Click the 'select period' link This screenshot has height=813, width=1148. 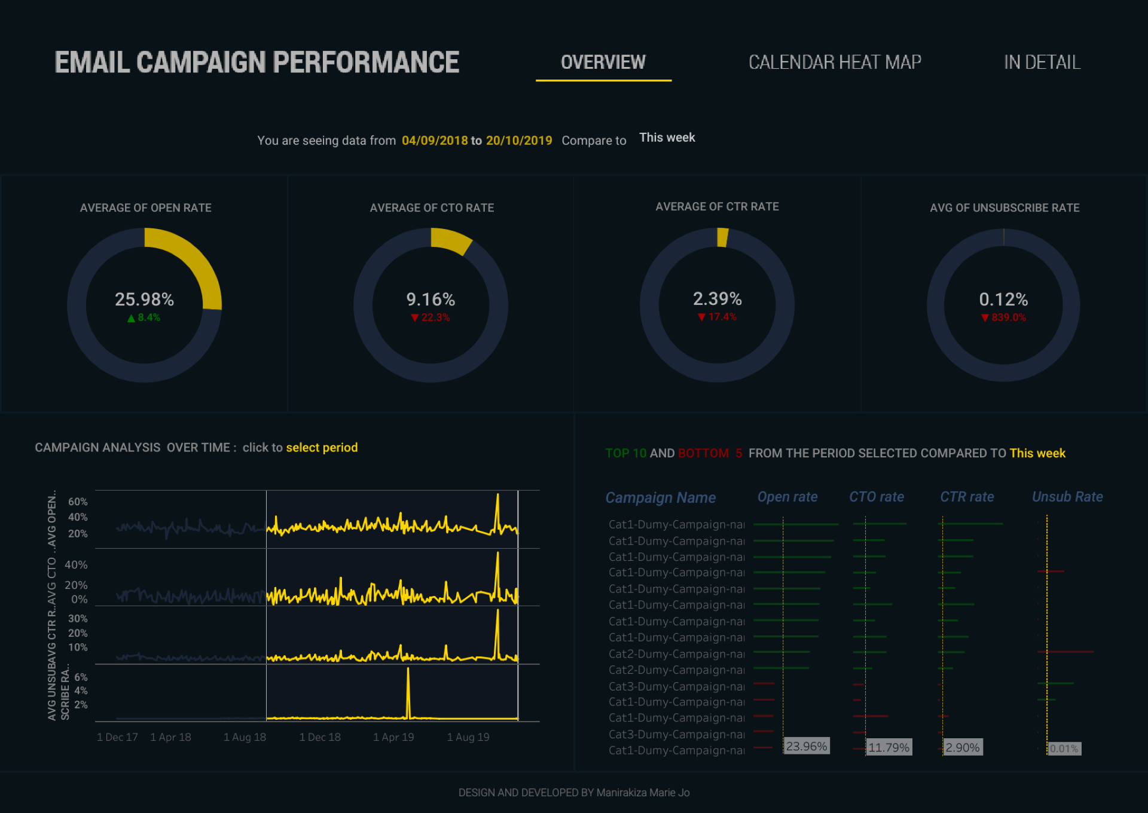point(322,448)
